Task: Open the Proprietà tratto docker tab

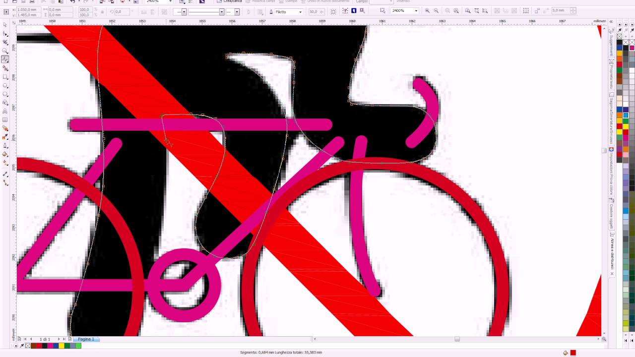Action: [612, 74]
